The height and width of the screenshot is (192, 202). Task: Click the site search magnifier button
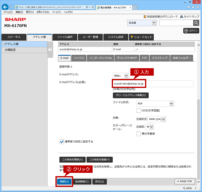196,23
